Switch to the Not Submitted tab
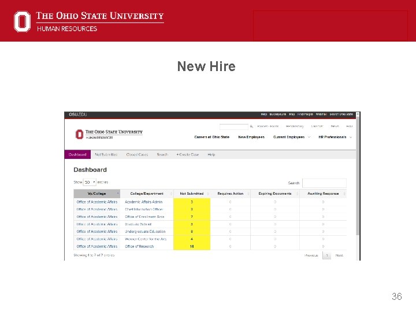 pos(106,154)
